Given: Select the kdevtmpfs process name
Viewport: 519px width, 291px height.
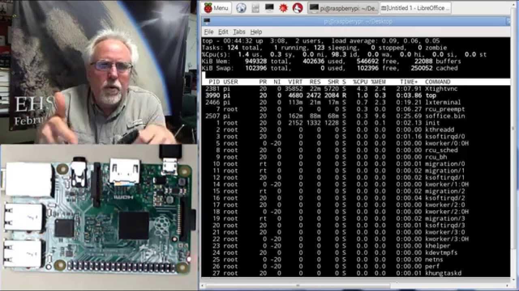Looking at the screenshot, I should [x=441, y=253].
